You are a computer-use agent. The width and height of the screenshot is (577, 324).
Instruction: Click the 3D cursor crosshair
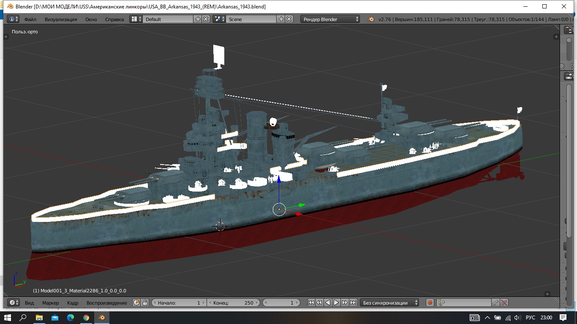(x=220, y=226)
